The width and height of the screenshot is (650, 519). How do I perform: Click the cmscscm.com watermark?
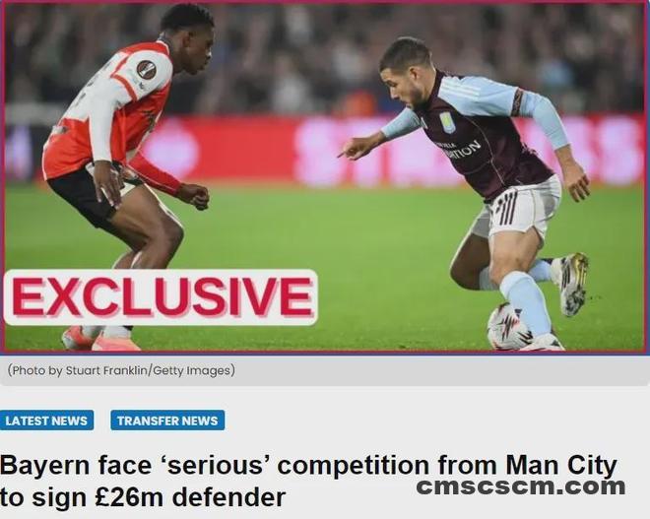521,487
